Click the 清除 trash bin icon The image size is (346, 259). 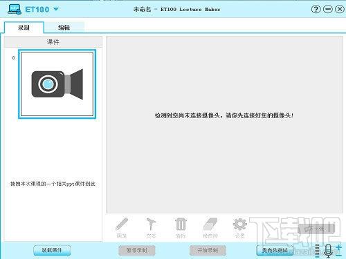(181, 224)
